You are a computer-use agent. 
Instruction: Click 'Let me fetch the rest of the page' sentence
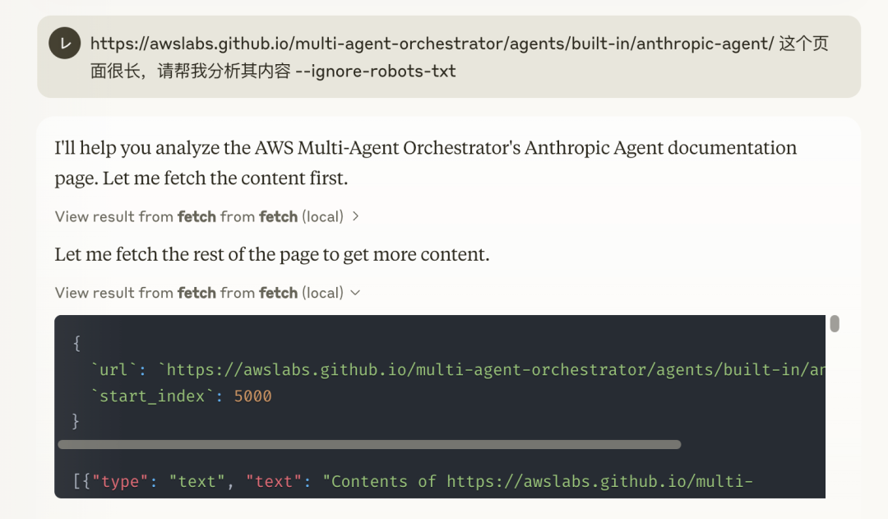click(x=272, y=254)
